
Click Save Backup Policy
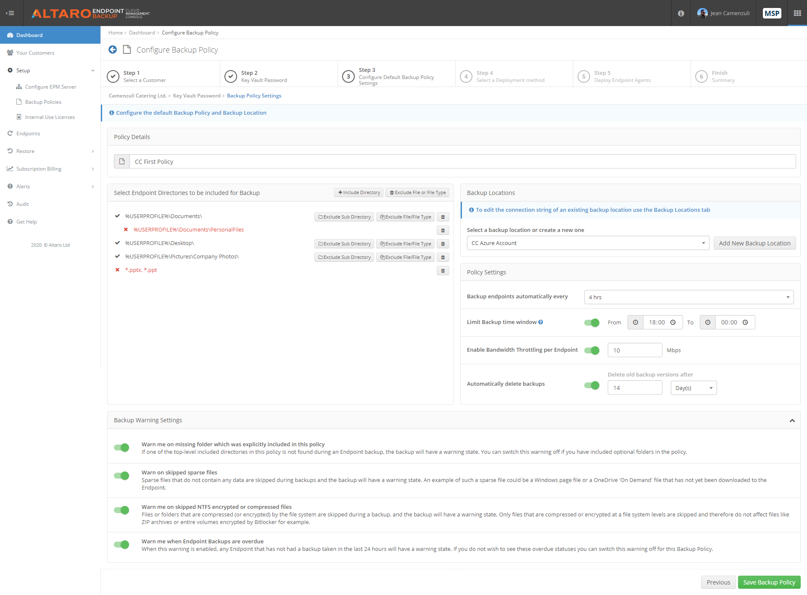tap(769, 582)
